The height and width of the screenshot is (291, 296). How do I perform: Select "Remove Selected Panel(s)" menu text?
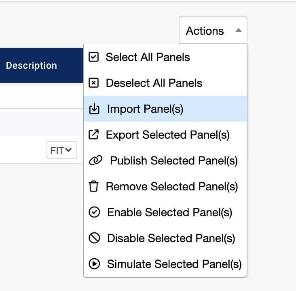(x=172, y=187)
